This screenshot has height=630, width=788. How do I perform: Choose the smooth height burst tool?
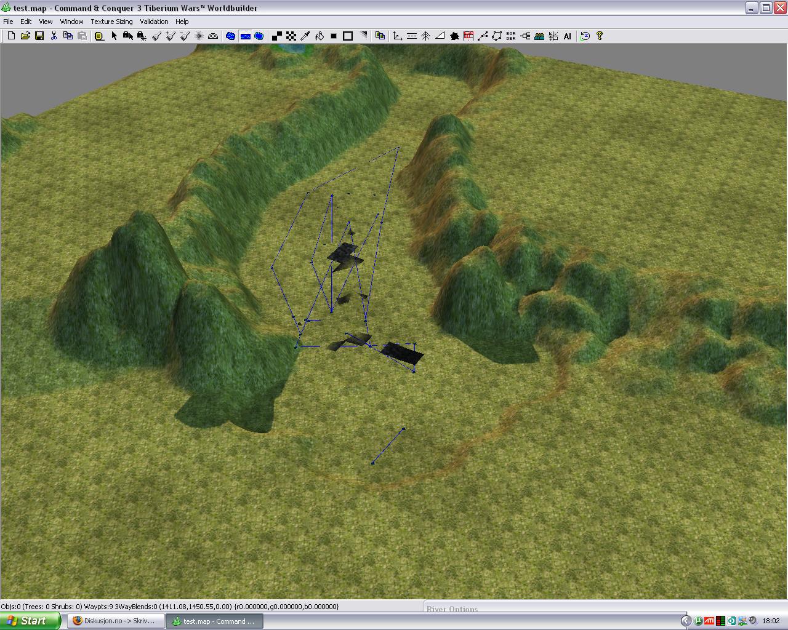pyautogui.click(x=199, y=36)
